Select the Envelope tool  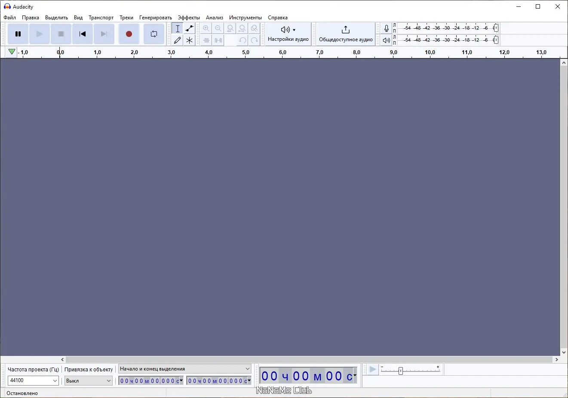click(189, 28)
